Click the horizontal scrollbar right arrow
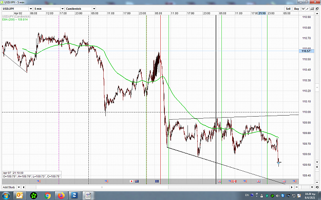 [x=292, y=187]
